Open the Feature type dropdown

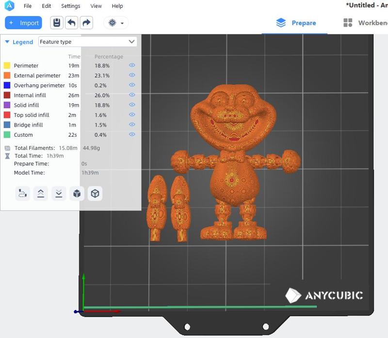tap(87, 42)
